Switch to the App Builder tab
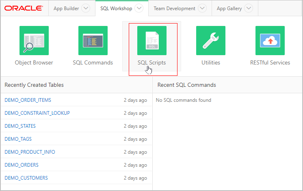 click(66, 9)
